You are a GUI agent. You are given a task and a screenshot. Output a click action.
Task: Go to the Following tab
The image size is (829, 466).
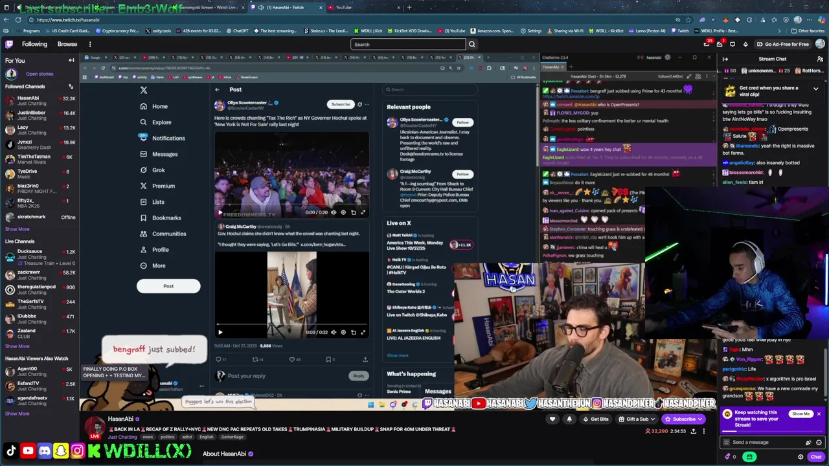click(x=34, y=44)
